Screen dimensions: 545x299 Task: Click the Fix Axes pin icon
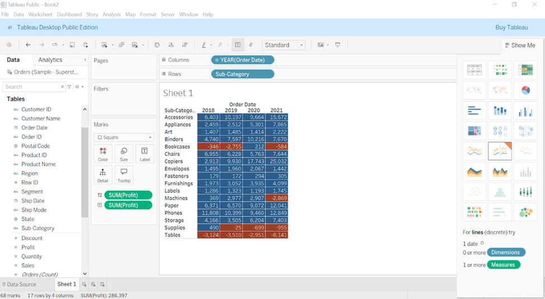tap(251, 45)
